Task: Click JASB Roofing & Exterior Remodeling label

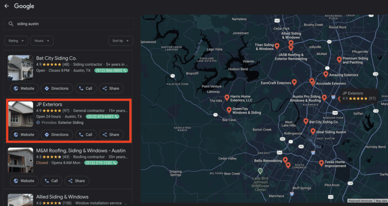Action: tap(291, 57)
